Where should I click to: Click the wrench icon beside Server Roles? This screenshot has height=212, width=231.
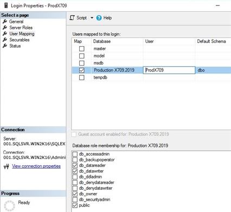[x=5, y=28]
